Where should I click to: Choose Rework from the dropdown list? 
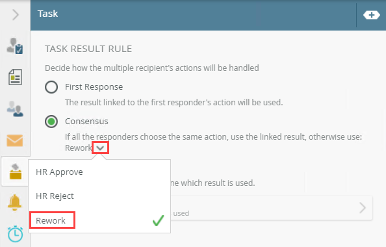coord(51,220)
